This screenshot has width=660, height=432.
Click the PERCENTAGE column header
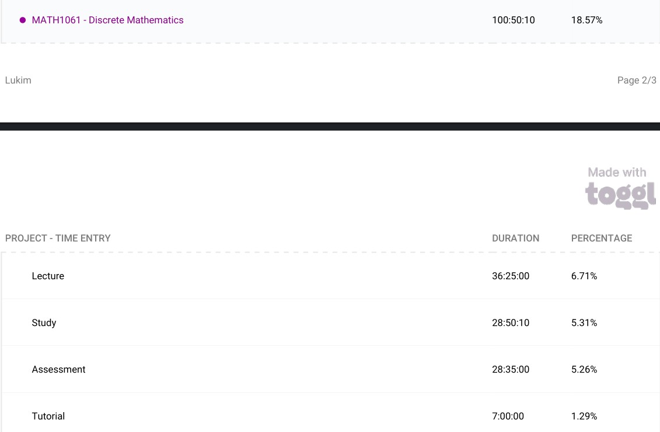coord(601,238)
